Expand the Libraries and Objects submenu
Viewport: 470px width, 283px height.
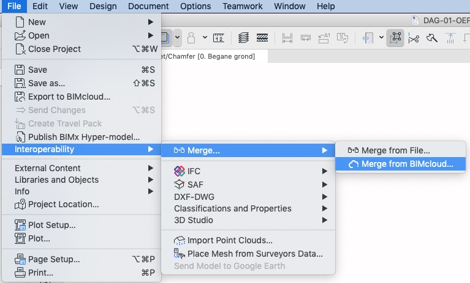[151, 180]
